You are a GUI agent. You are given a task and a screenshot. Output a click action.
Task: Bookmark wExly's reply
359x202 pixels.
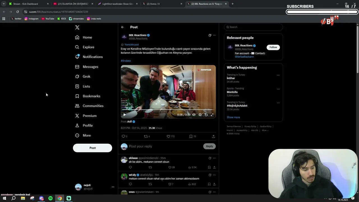209,184
